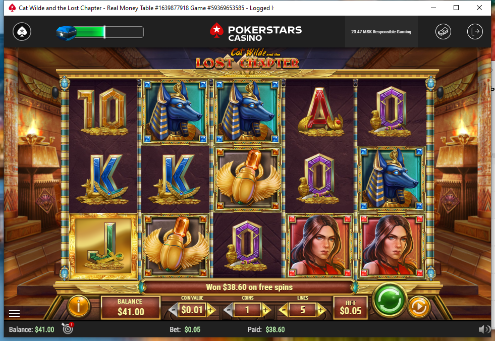Click the green spin button
This screenshot has width=495, height=341.
[389, 299]
